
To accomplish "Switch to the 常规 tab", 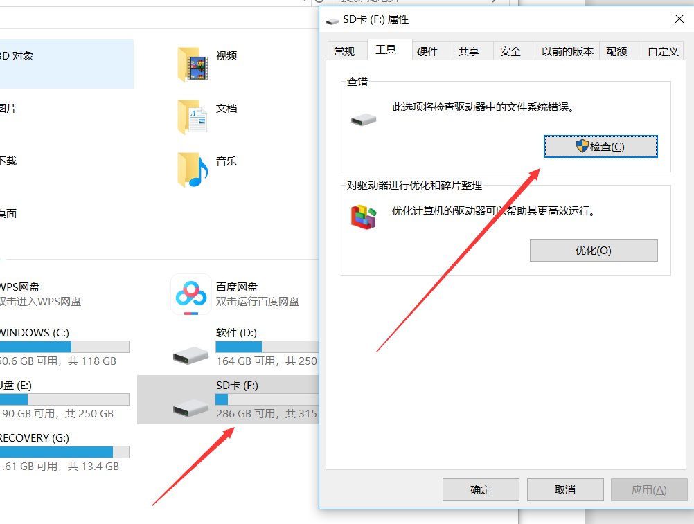I will pos(346,50).
